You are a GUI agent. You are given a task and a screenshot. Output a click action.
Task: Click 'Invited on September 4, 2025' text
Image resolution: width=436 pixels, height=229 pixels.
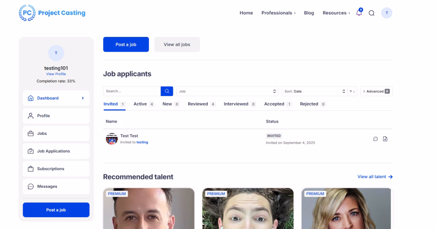tap(290, 143)
